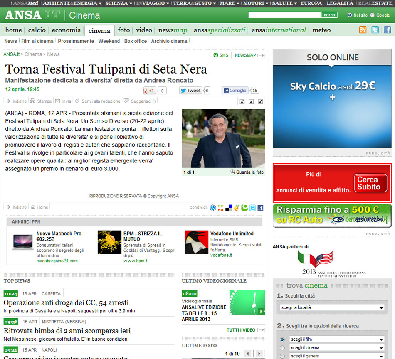395x359 pixels.
Task: Open the Facebook icon beside the meteo tab
Action: pos(388,30)
